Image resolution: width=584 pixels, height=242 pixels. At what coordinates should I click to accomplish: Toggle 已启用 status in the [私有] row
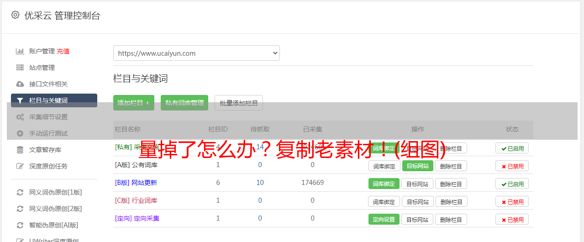(512, 148)
